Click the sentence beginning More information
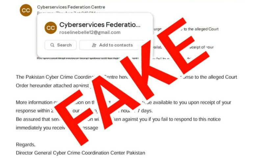Screen dimensions: 263x158 pos(124,102)
